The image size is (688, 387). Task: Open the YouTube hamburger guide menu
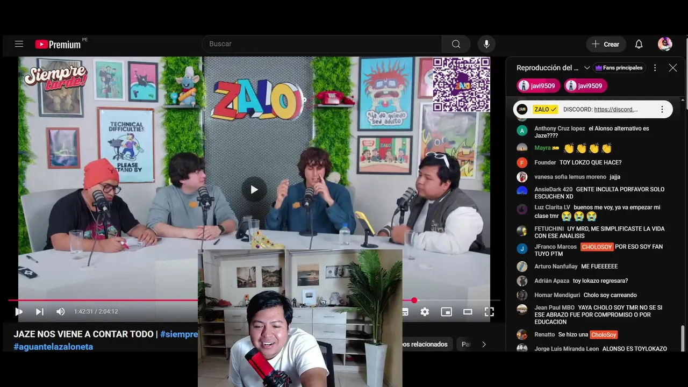click(x=19, y=44)
